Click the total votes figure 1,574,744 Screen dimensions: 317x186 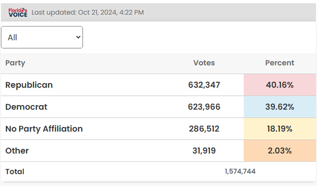tap(240, 172)
